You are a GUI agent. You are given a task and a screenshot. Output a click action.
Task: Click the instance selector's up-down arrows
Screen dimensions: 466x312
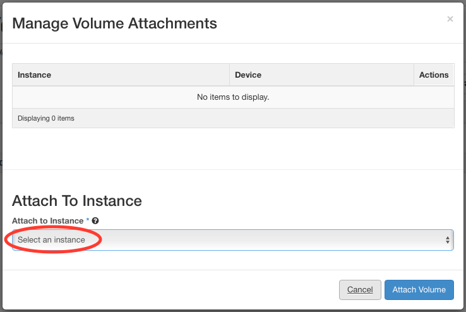click(x=447, y=240)
